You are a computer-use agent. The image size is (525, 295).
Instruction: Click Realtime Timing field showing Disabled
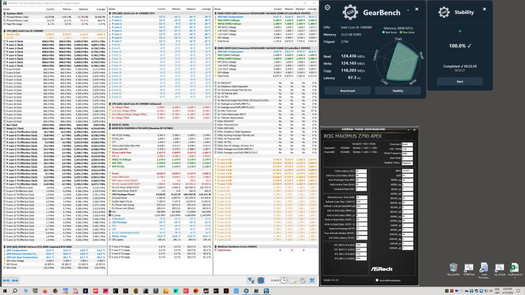(x=407, y=163)
